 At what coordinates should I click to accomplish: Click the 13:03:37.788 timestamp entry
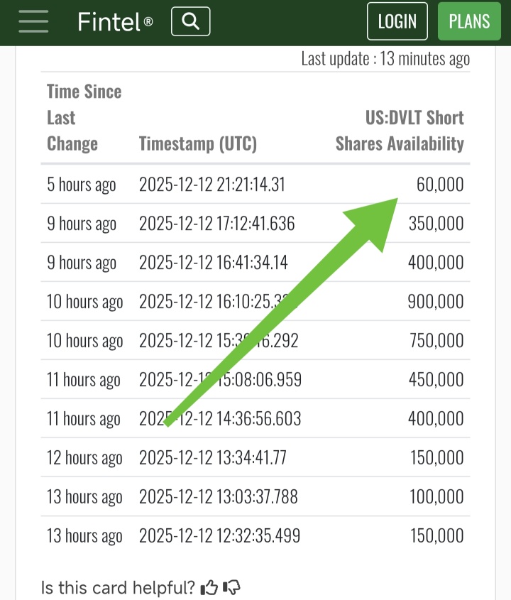click(219, 496)
